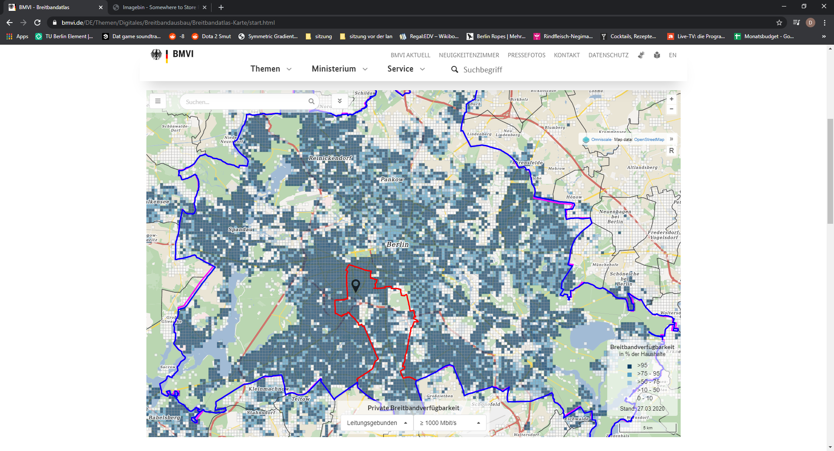834x451 pixels.
Task: Open the Symmetric Gradient bookmark
Action: tap(268, 36)
